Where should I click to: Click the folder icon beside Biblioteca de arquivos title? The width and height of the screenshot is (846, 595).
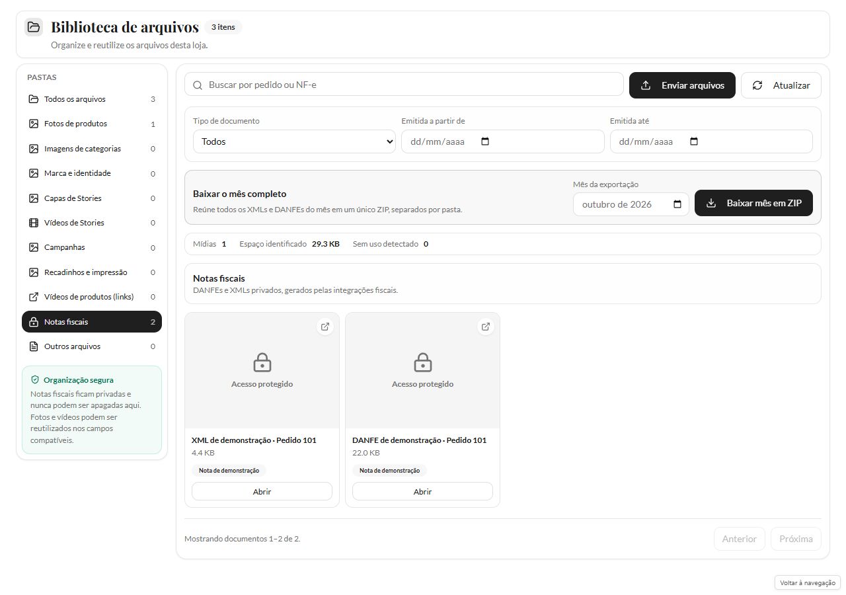coord(34,27)
